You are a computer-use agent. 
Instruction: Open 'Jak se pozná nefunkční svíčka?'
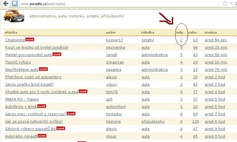(34, 122)
